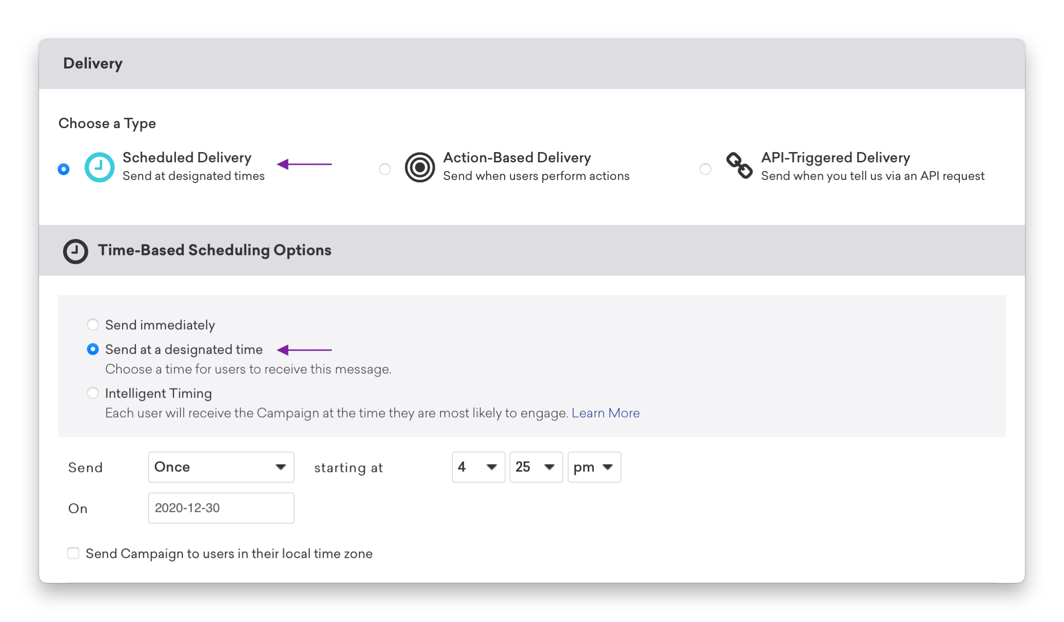This screenshot has width=1064, height=622.
Task: Click the 'Send at designated times' description
Action: (194, 176)
